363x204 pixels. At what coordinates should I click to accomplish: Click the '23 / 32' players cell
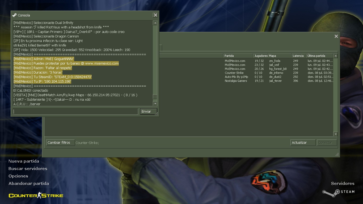[x=259, y=65]
